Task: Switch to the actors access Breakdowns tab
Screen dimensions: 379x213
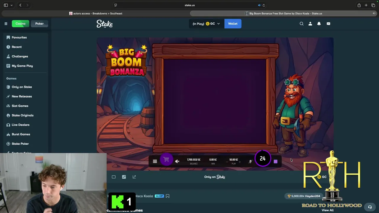Action: click(x=96, y=13)
